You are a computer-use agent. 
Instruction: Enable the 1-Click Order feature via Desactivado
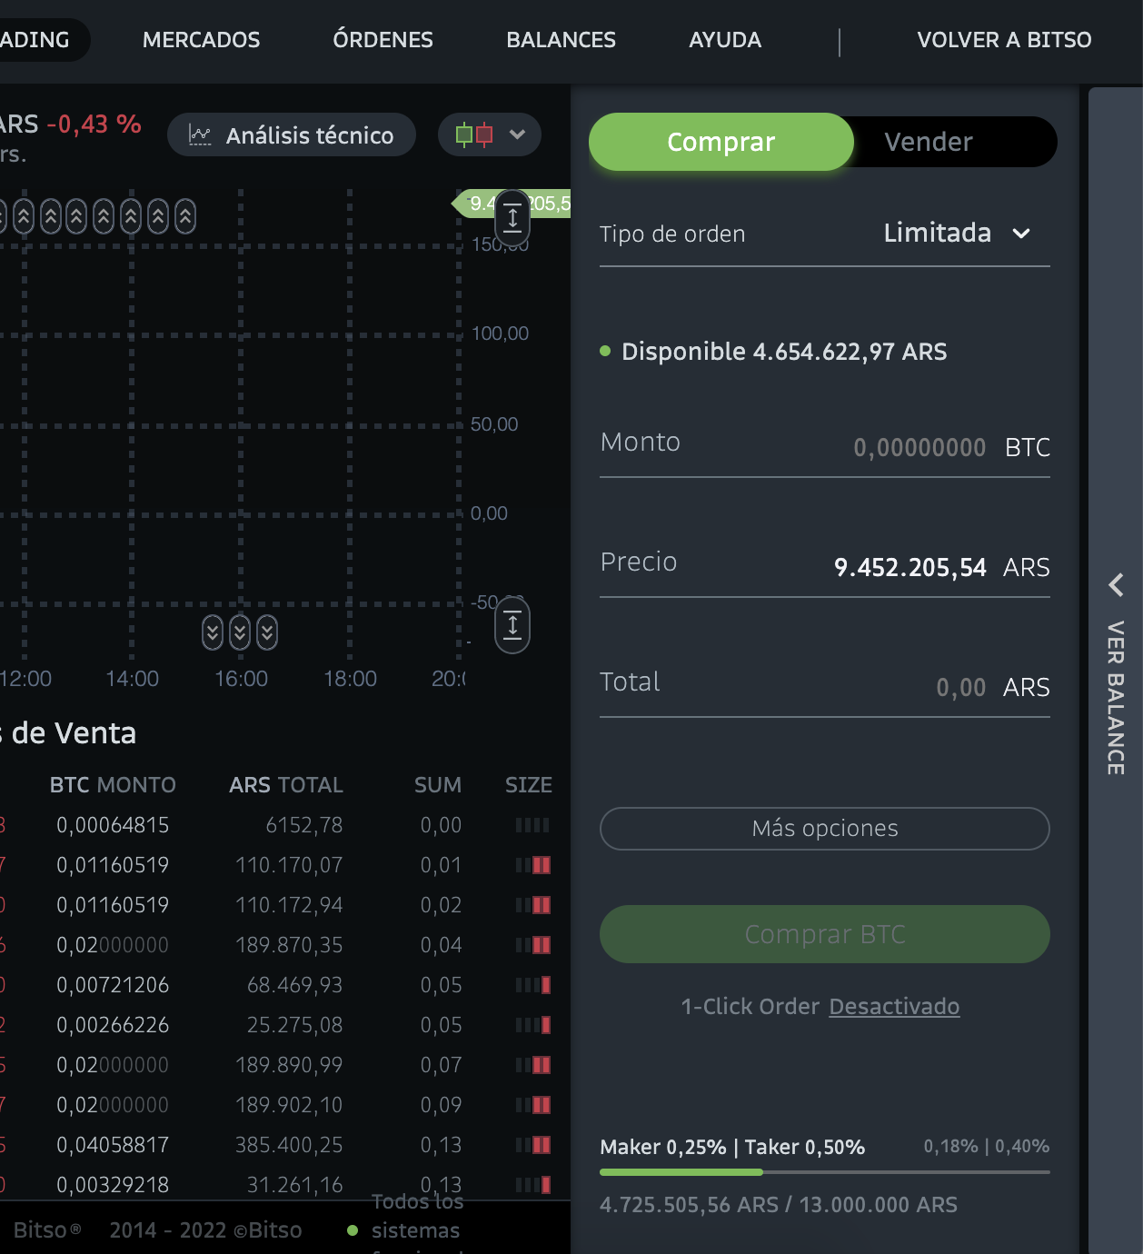(893, 1006)
